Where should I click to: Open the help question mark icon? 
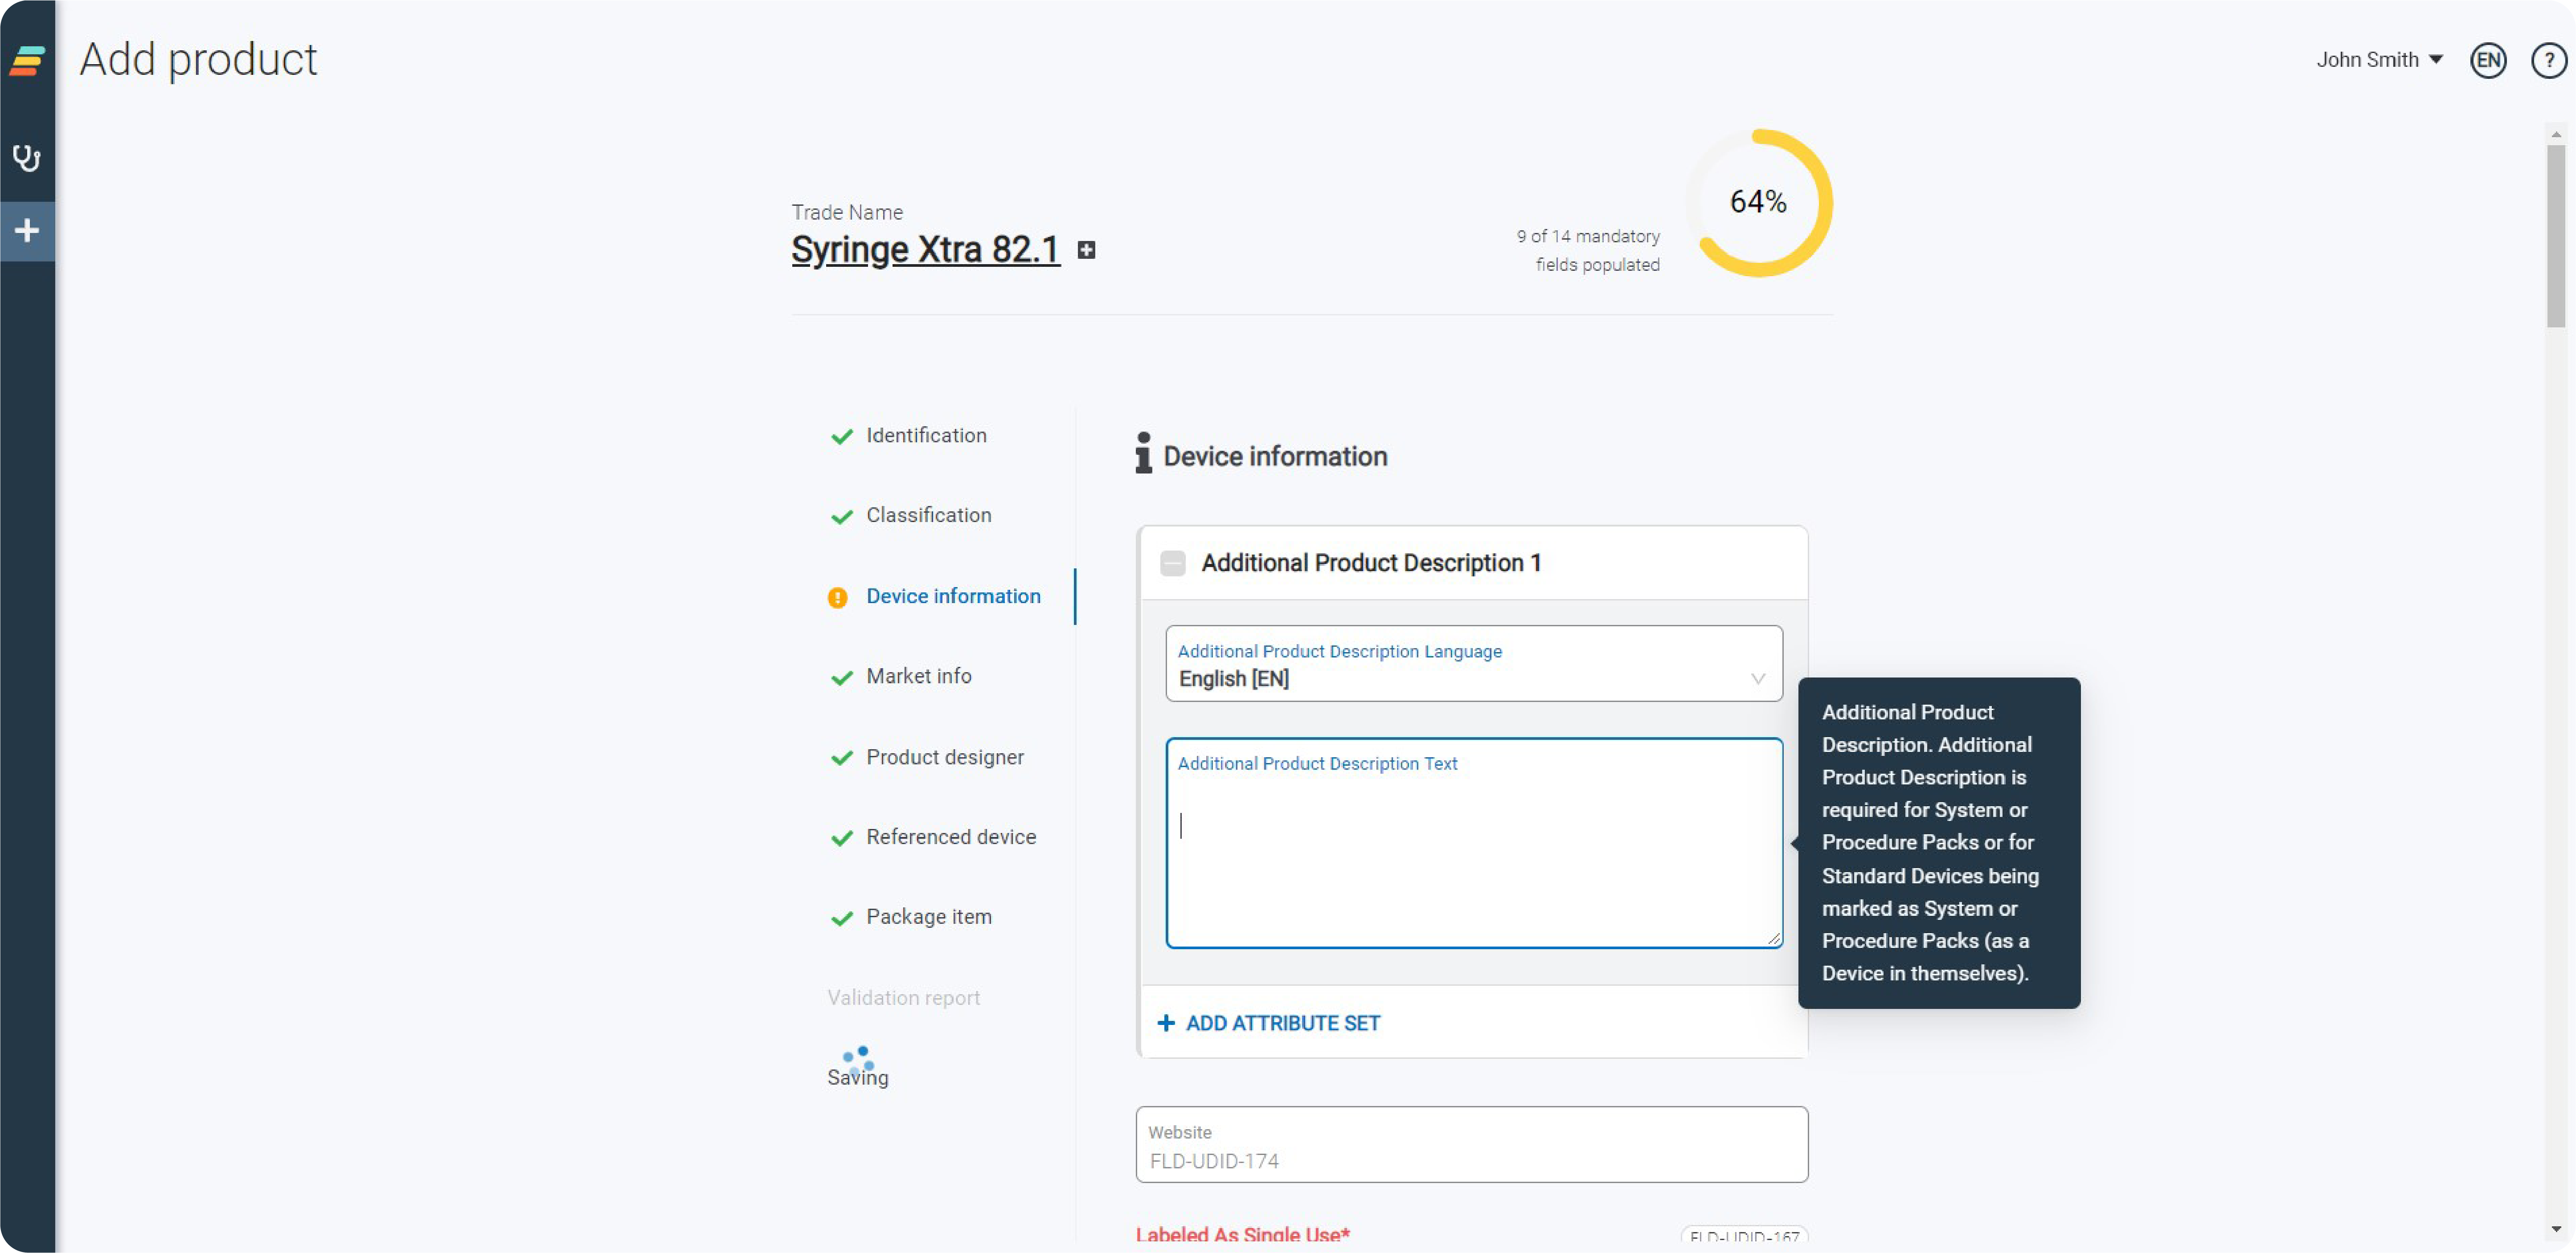[x=2548, y=60]
